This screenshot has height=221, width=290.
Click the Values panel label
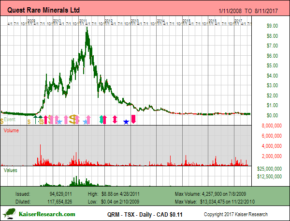point(10,170)
